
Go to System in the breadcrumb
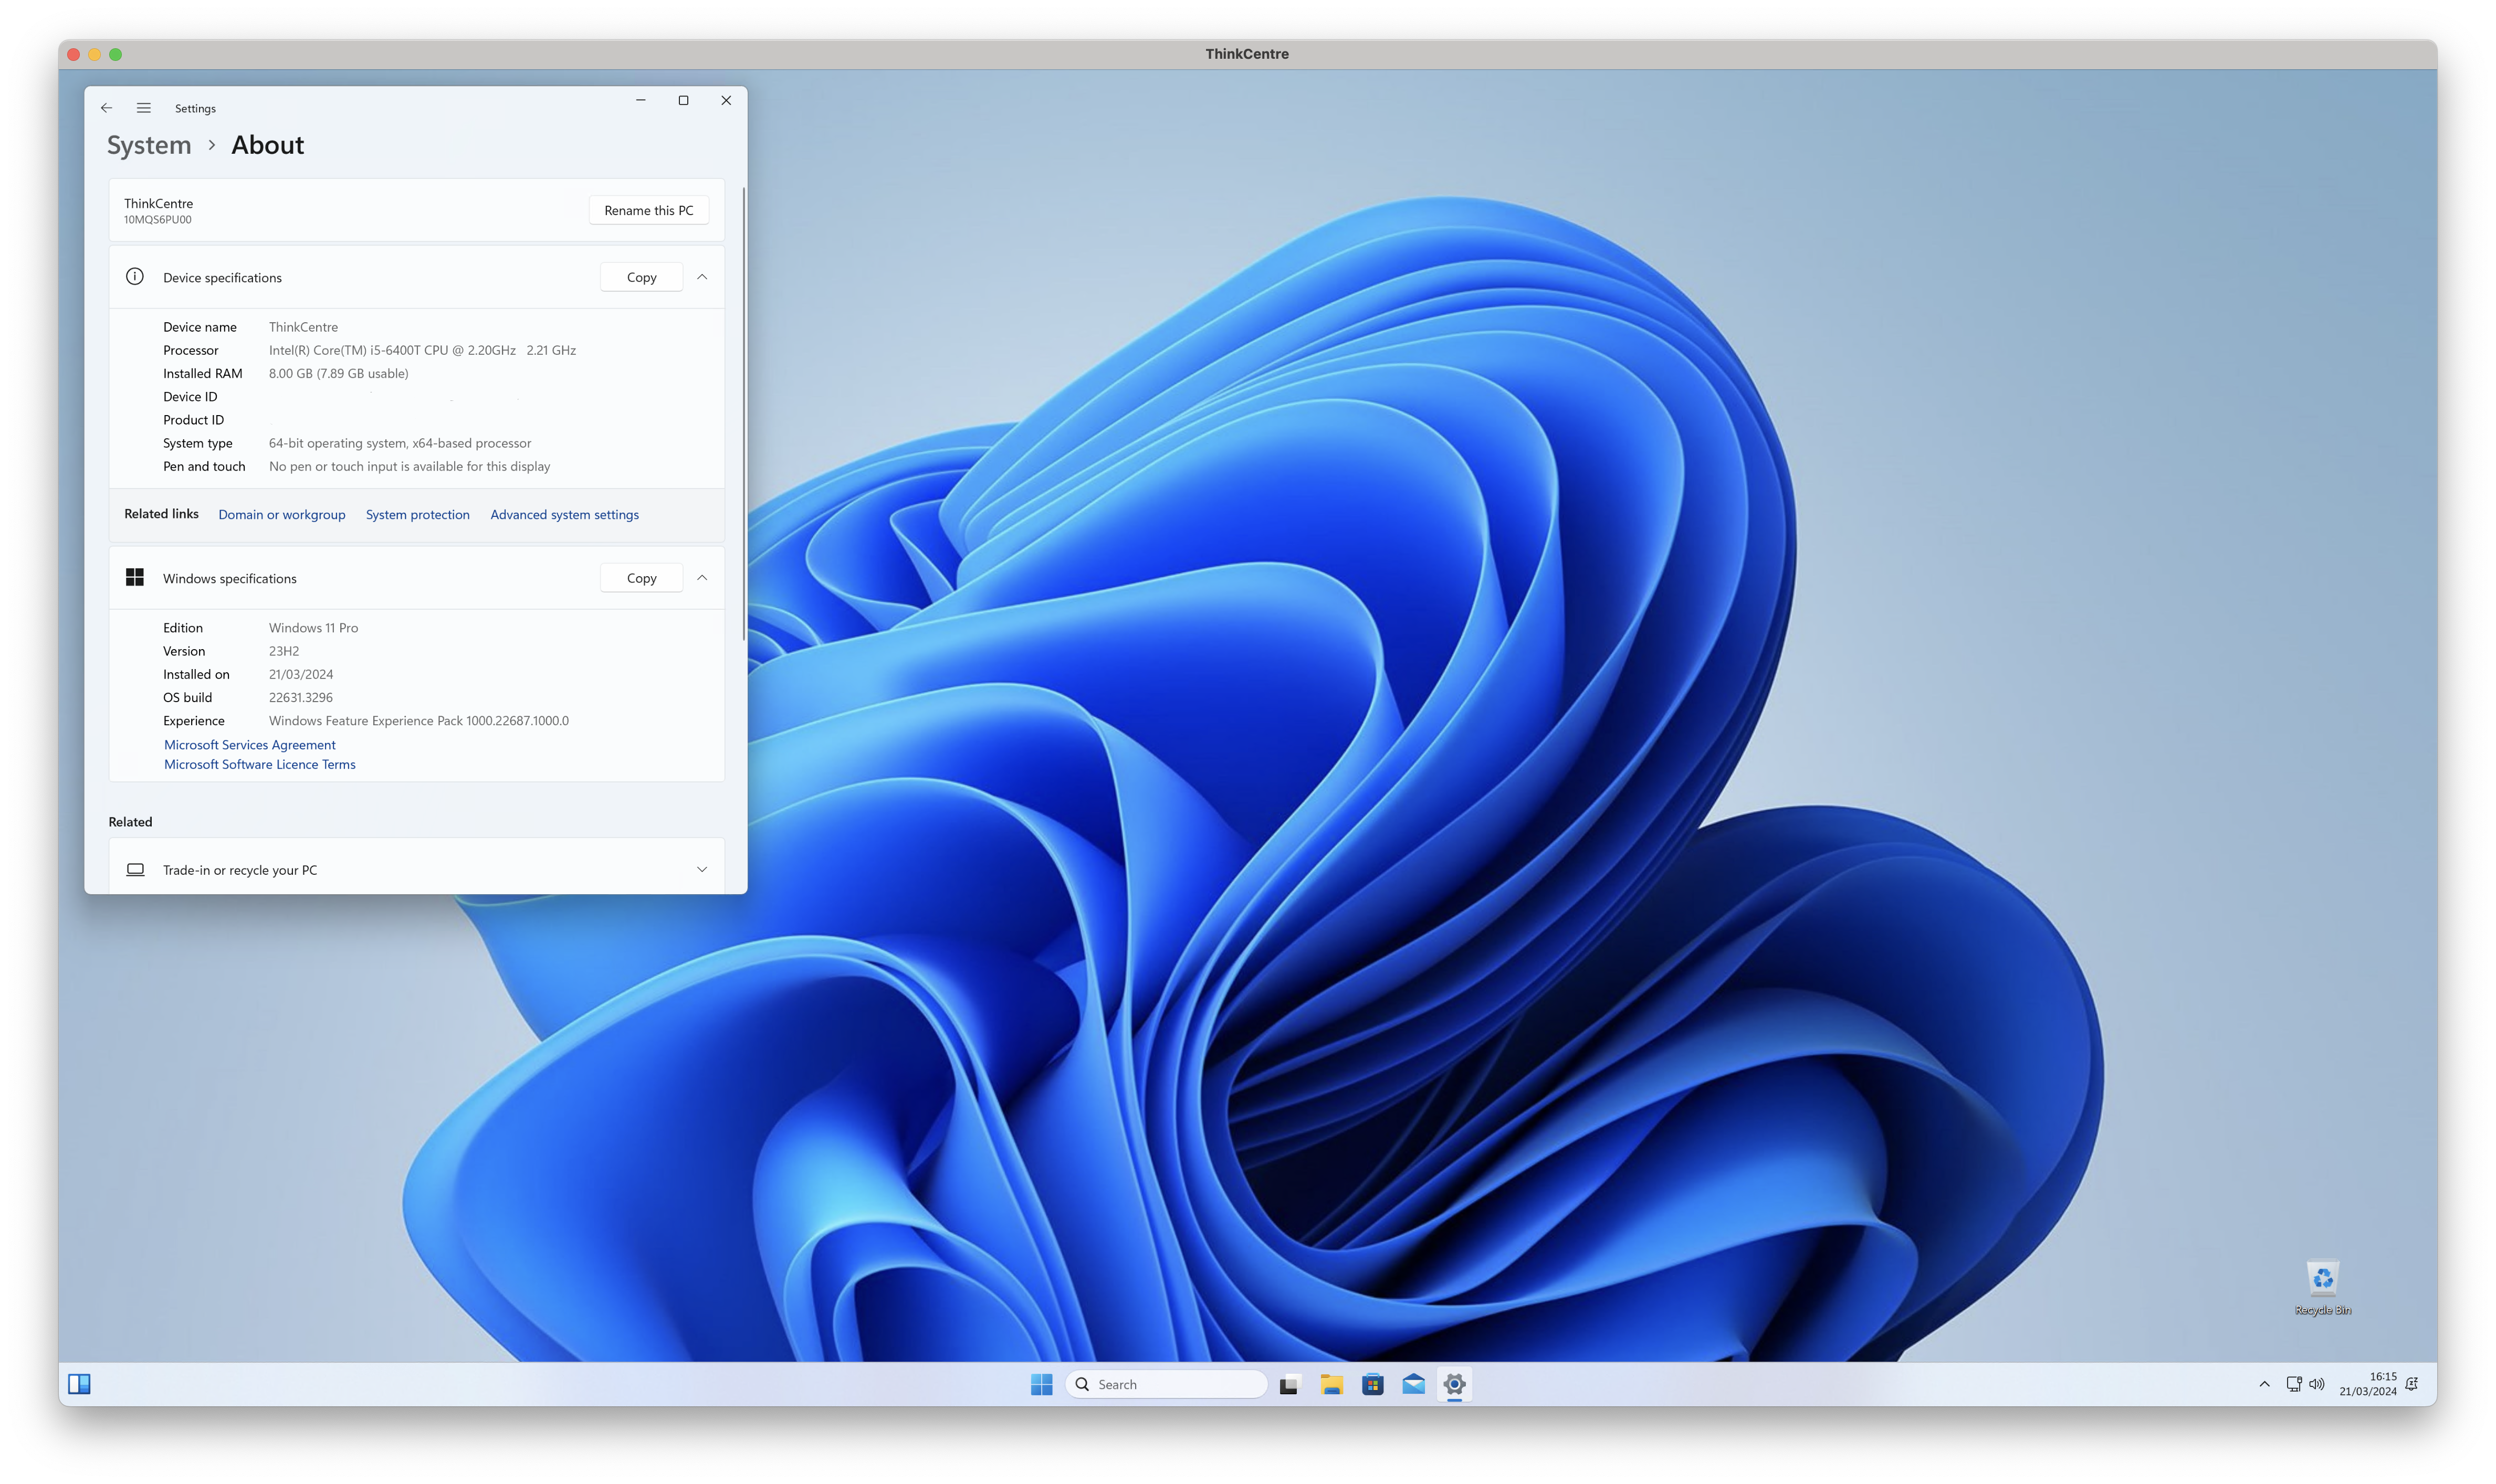point(149,145)
